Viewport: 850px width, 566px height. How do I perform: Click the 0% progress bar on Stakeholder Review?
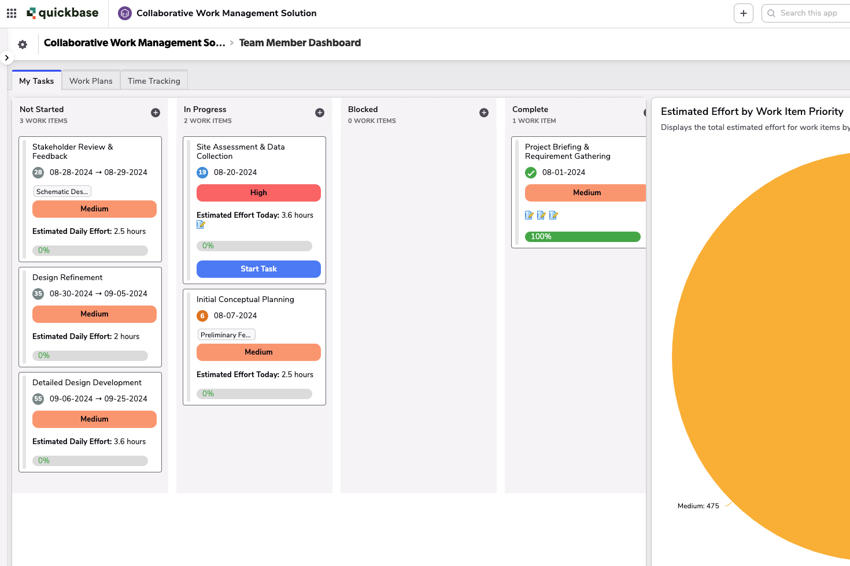tap(90, 251)
